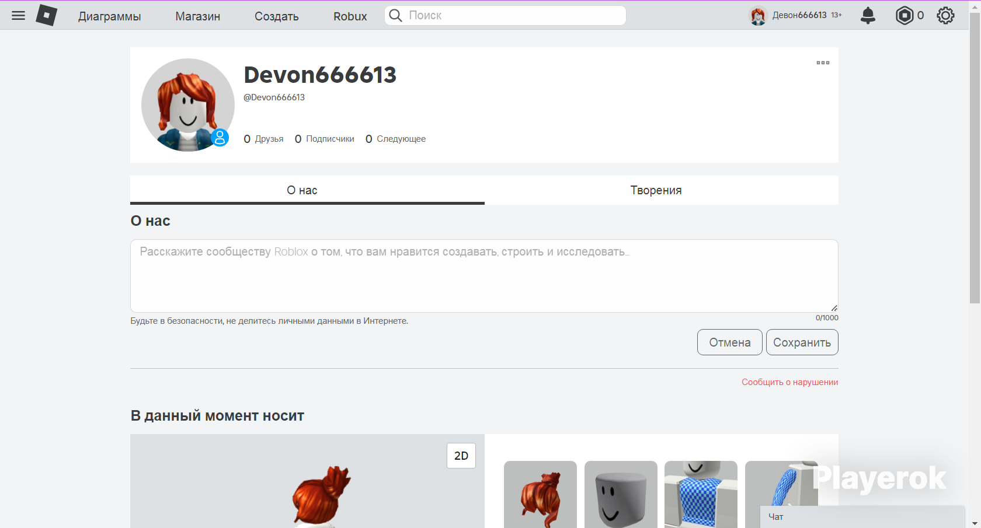Click the Отмена button
This screenshot has width=981, height=528.
(x=730, y=342)
